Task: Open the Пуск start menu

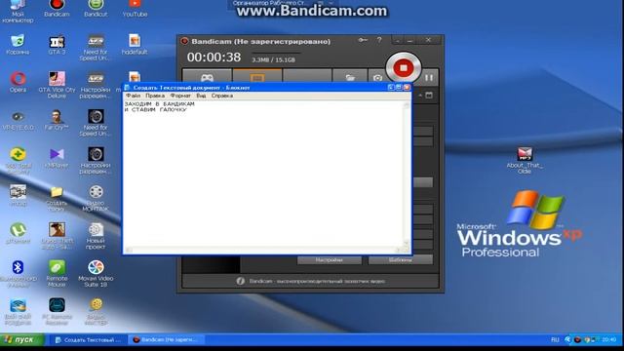Action: [21, 340]
